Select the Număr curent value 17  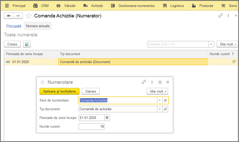tap(222, 62)
